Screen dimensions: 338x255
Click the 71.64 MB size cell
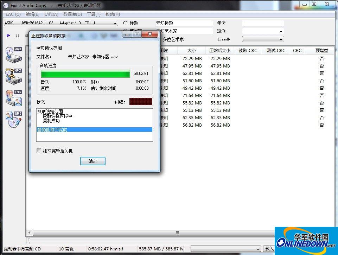pos(192,95)
